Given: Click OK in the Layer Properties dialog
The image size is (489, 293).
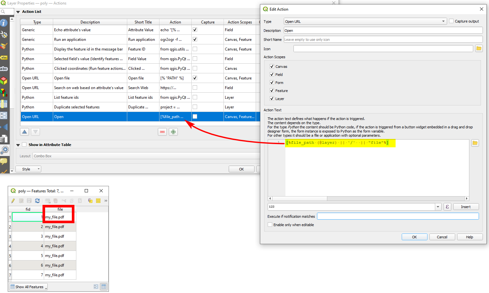Looking at the screenshot, I should pyautogui.click(x=241, y=169).
